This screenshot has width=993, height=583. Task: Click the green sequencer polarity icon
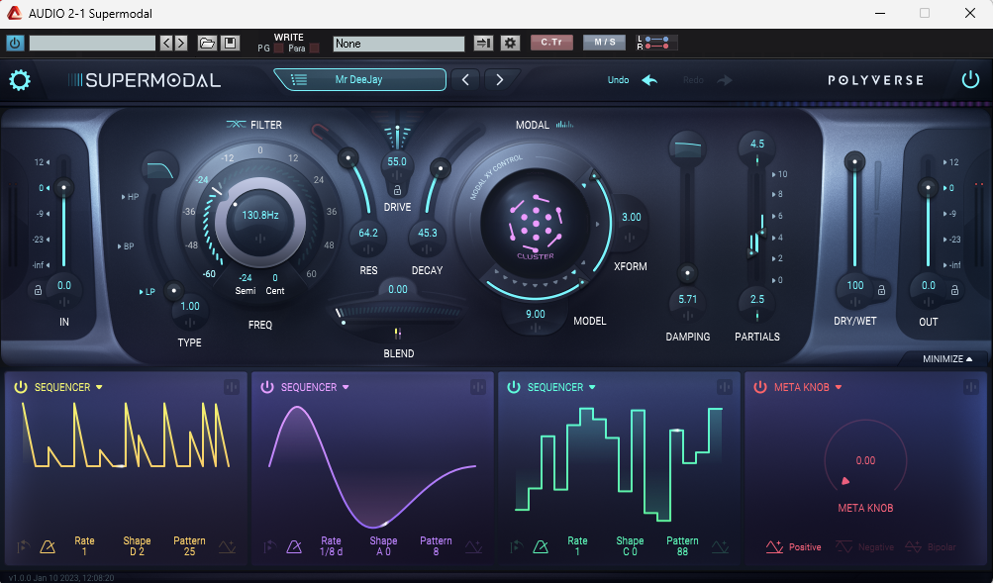pos(720,547)
